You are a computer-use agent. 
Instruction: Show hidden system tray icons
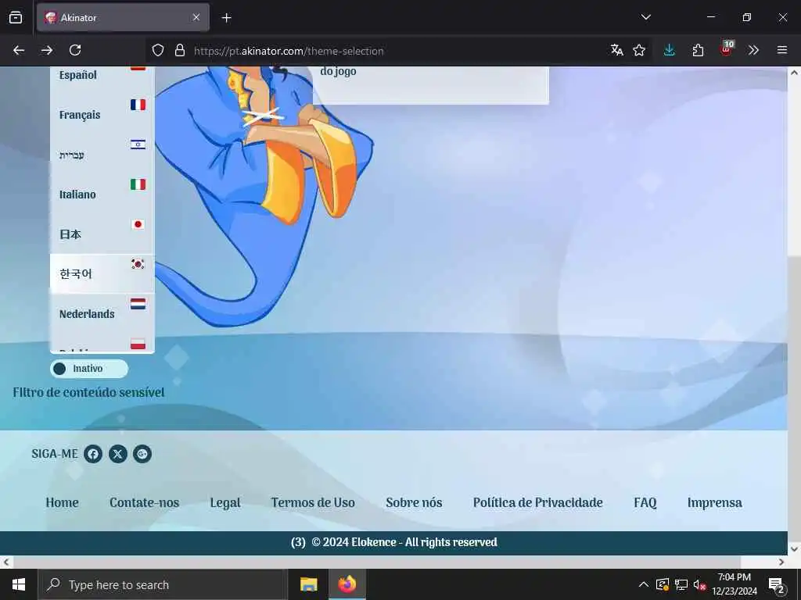[644, 584]
